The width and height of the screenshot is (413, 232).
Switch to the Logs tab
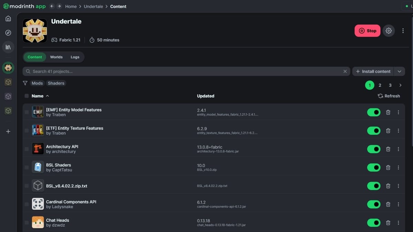(75, 57)
